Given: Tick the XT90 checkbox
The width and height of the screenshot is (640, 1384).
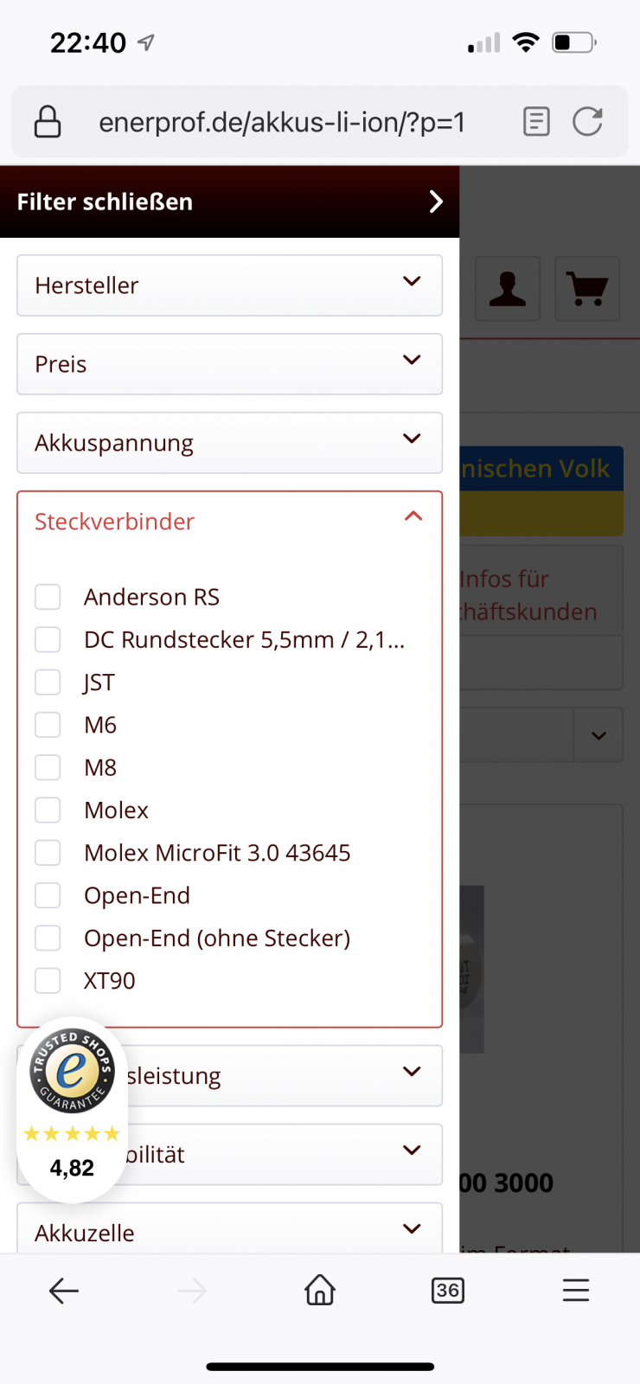Looking at the screenshot, I should (48, 981).
